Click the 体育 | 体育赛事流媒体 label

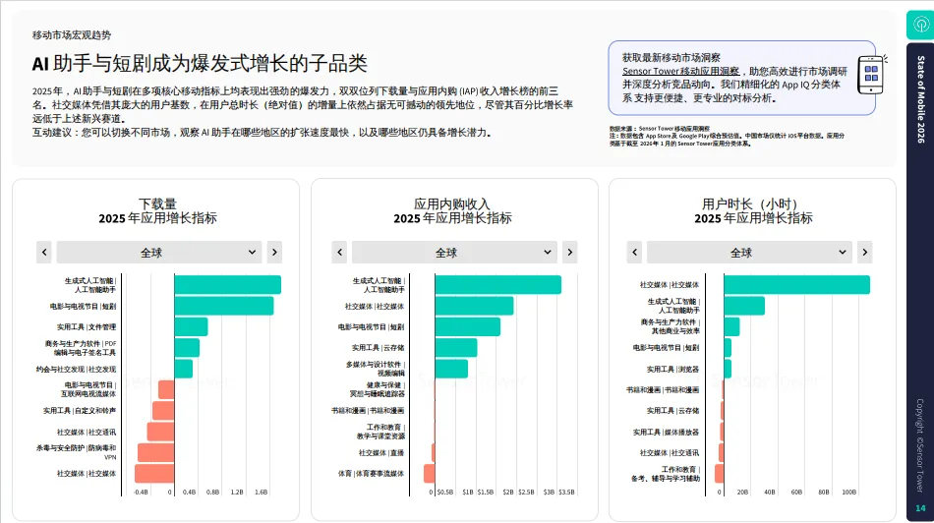[371, 474]
